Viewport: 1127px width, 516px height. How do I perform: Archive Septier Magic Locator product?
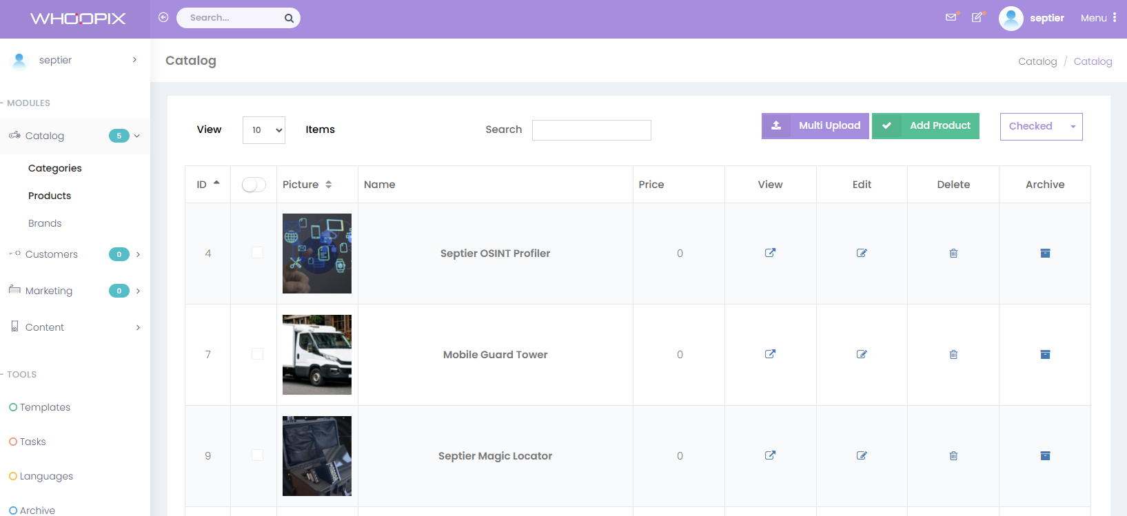coord(1045,455)
